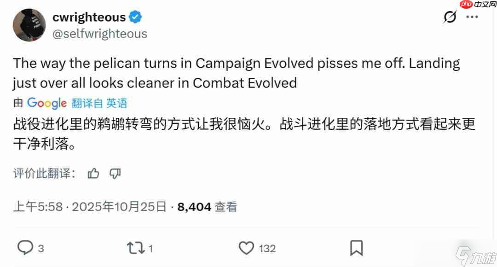Like the post with heart icon
The image size is (497, 267).
tap(246, 248)
